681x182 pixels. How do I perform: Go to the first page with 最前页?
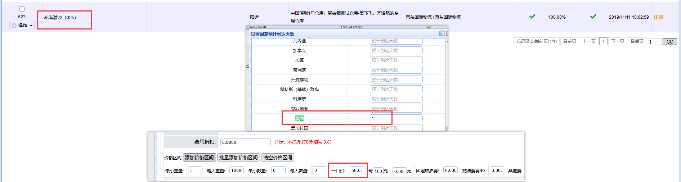click(x=570, y=41)
